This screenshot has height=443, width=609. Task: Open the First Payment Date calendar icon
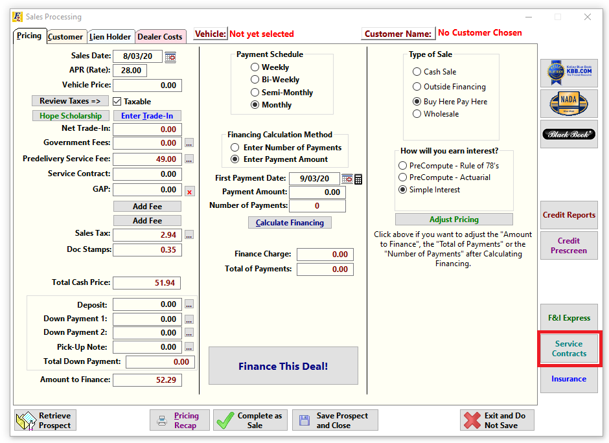tap(347, 179)
